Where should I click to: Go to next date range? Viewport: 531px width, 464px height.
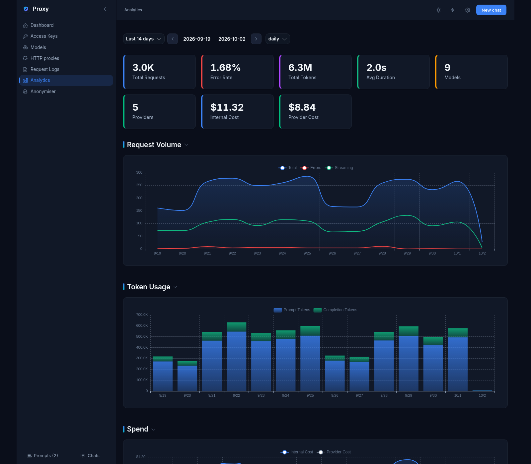[x=256, y=39]
